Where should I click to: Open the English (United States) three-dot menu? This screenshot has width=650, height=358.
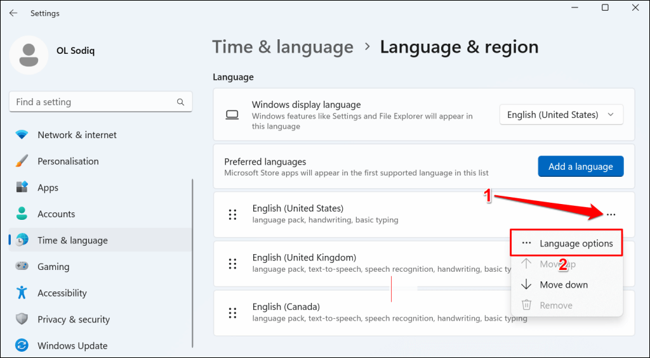pos(611,215)
